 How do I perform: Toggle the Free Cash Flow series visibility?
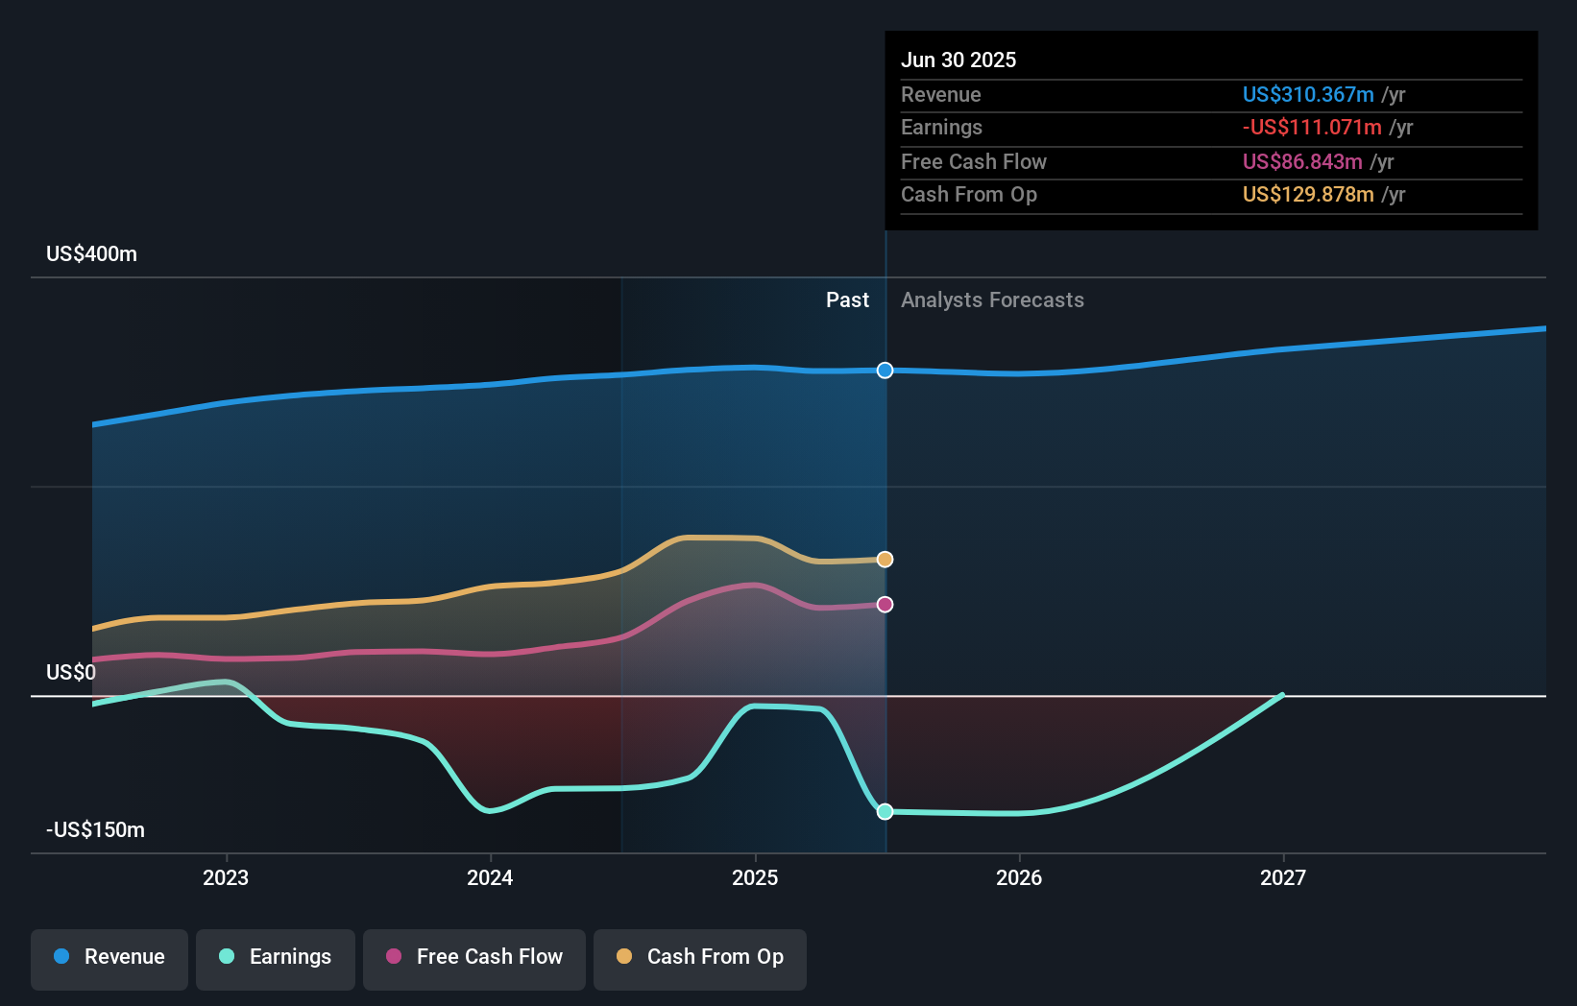tap(473, 957)
